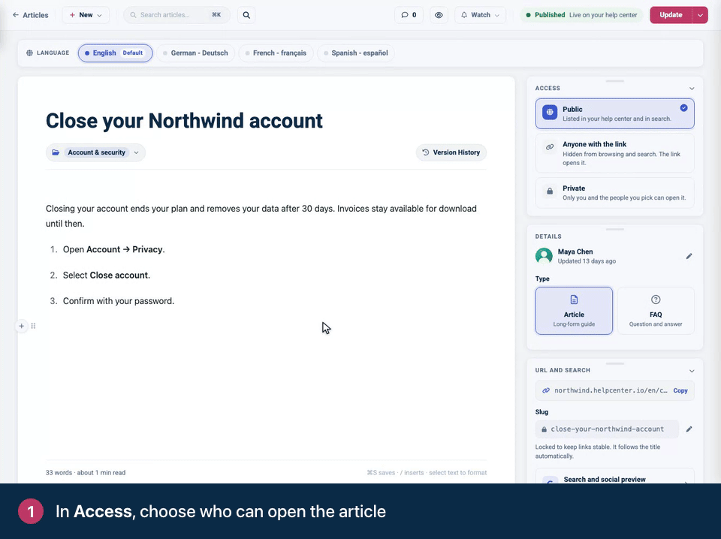The height and width of the screenshot is (539, 721).
Task: Click the Public selected checkmark
Action: (683, 107)
